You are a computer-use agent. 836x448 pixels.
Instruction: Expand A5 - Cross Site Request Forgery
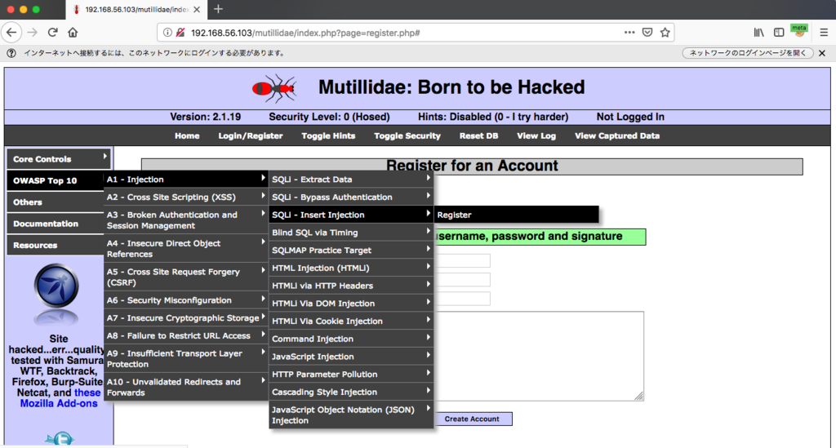(x=186, y=277)
